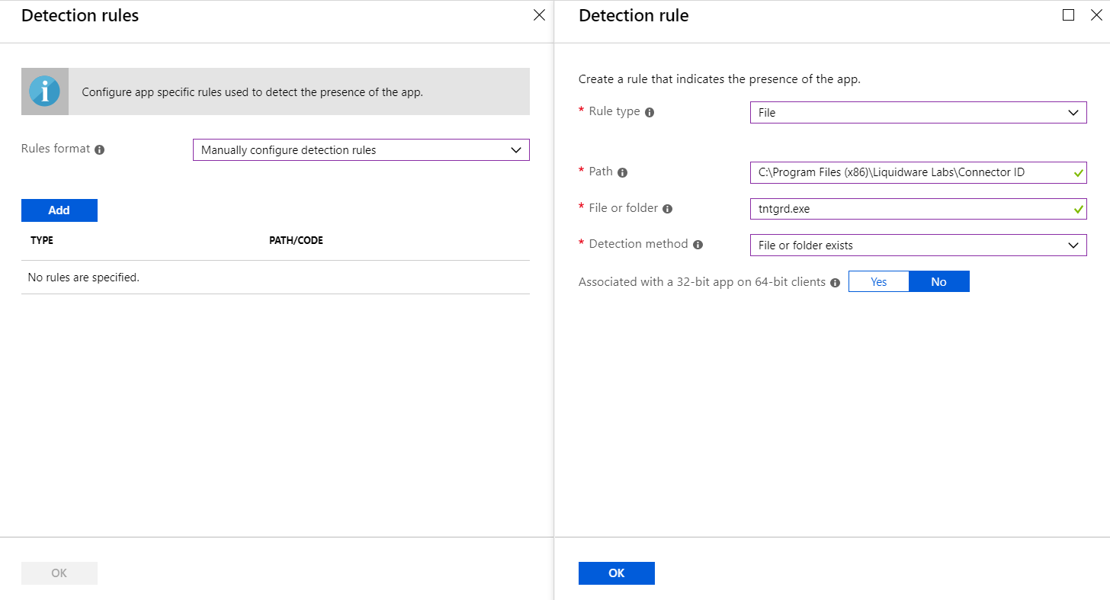1110x600 pixels.
Task: Open the Rules format dropdown
Action: tap(361, 150)
